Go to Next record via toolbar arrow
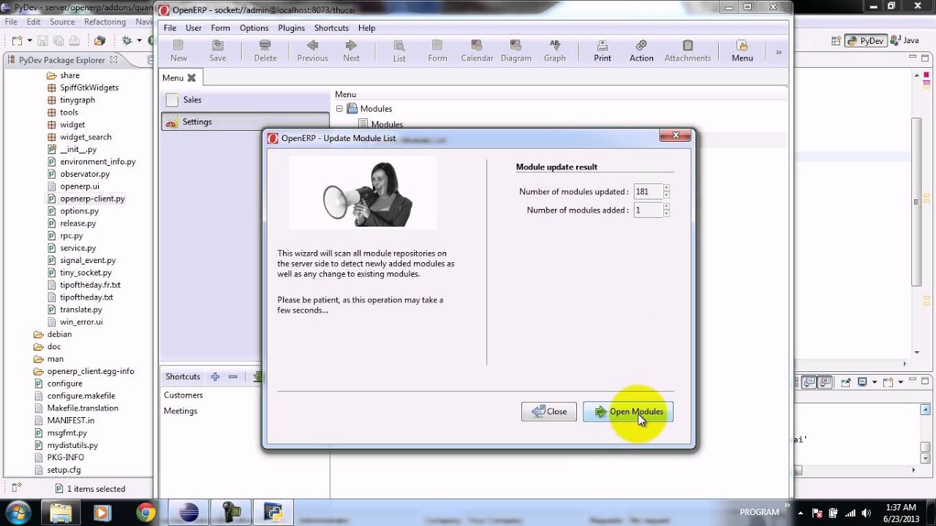The width and height of the screenshot is (936, 526). click(352, 51)
